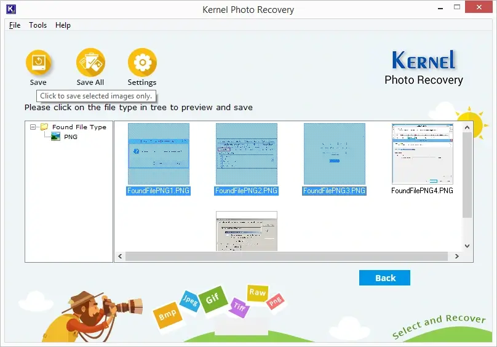Select the PNG item in tree

(x=71, y=137)
